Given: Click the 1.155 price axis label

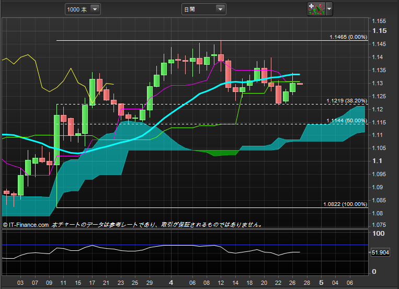Looking at the screenshot, I should [x=379, y=21].
